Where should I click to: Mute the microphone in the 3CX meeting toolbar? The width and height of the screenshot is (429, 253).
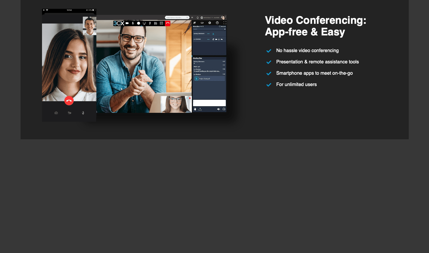tap(133, 23)
